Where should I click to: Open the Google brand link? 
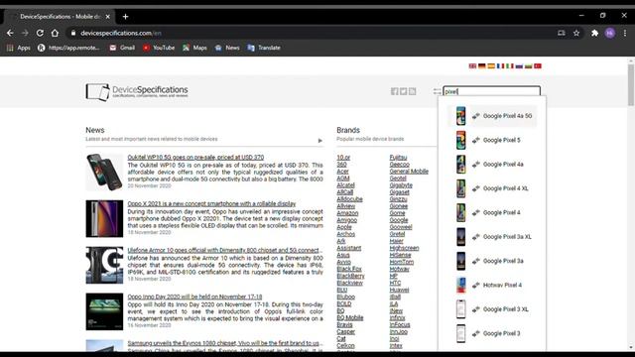pos(399,220)
